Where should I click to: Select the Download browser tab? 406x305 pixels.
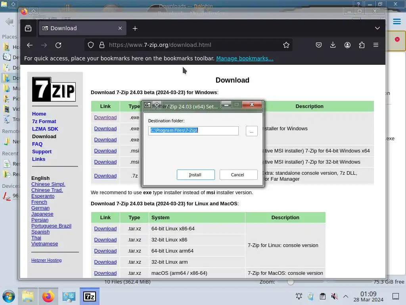tap(82, 28)
